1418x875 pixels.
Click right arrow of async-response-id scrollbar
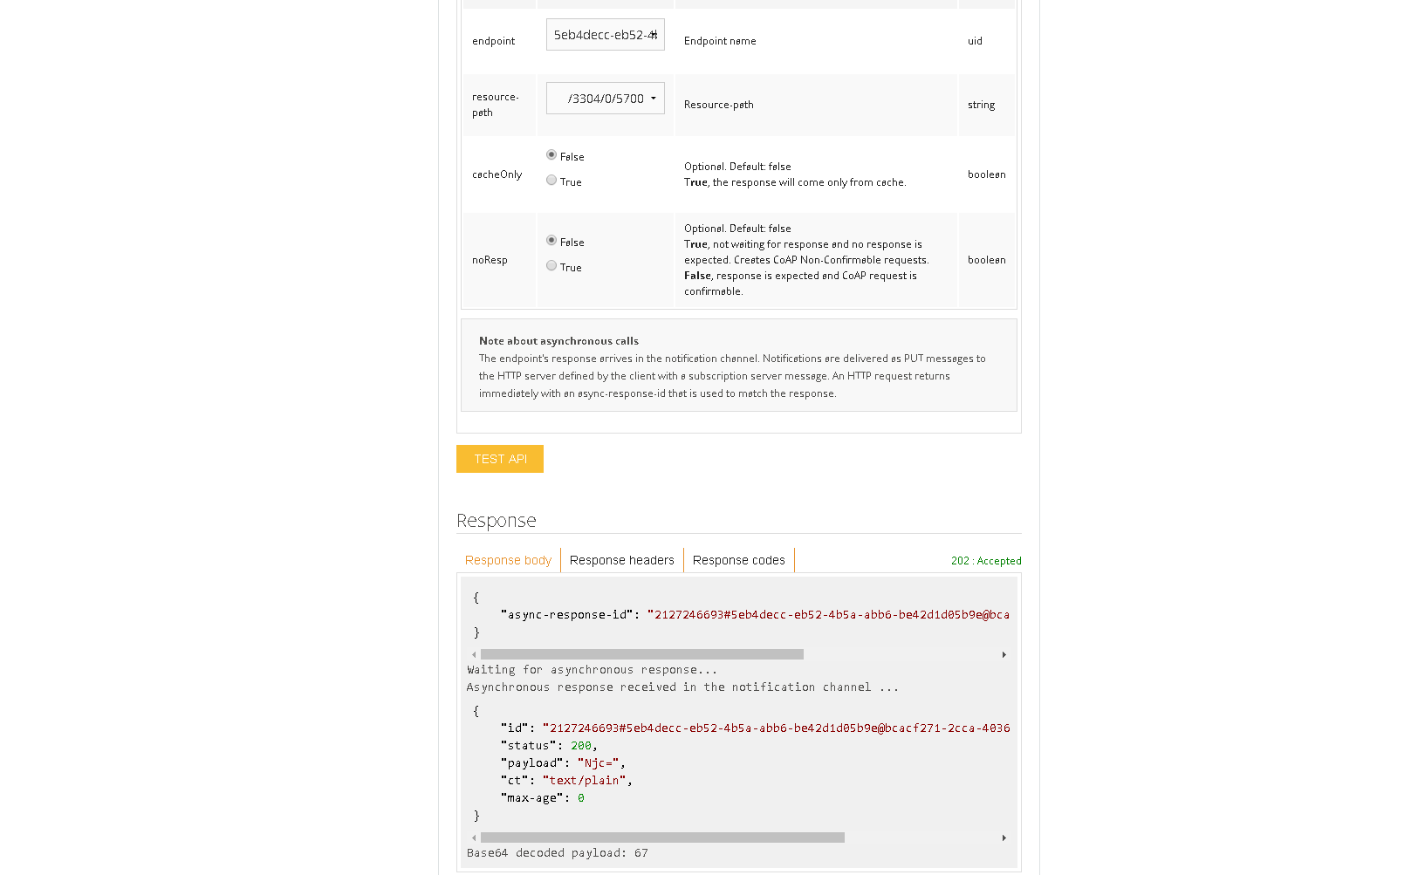click(1004, 654)
